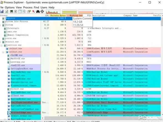Image resolution: width=163 pixels, height=122 pixels.
Task: Click the rundll32.exe blank page icon
Action: click(x=9, y=65)
